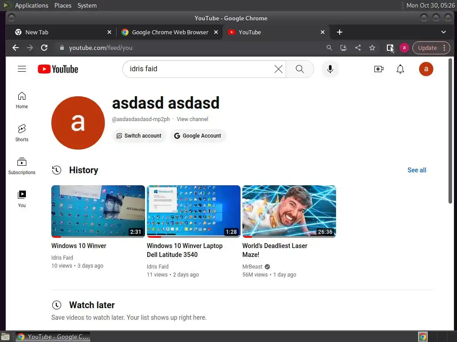This screenshot has width=457, height=342.
Task: Click See all history link
Action: pos(416,170)
